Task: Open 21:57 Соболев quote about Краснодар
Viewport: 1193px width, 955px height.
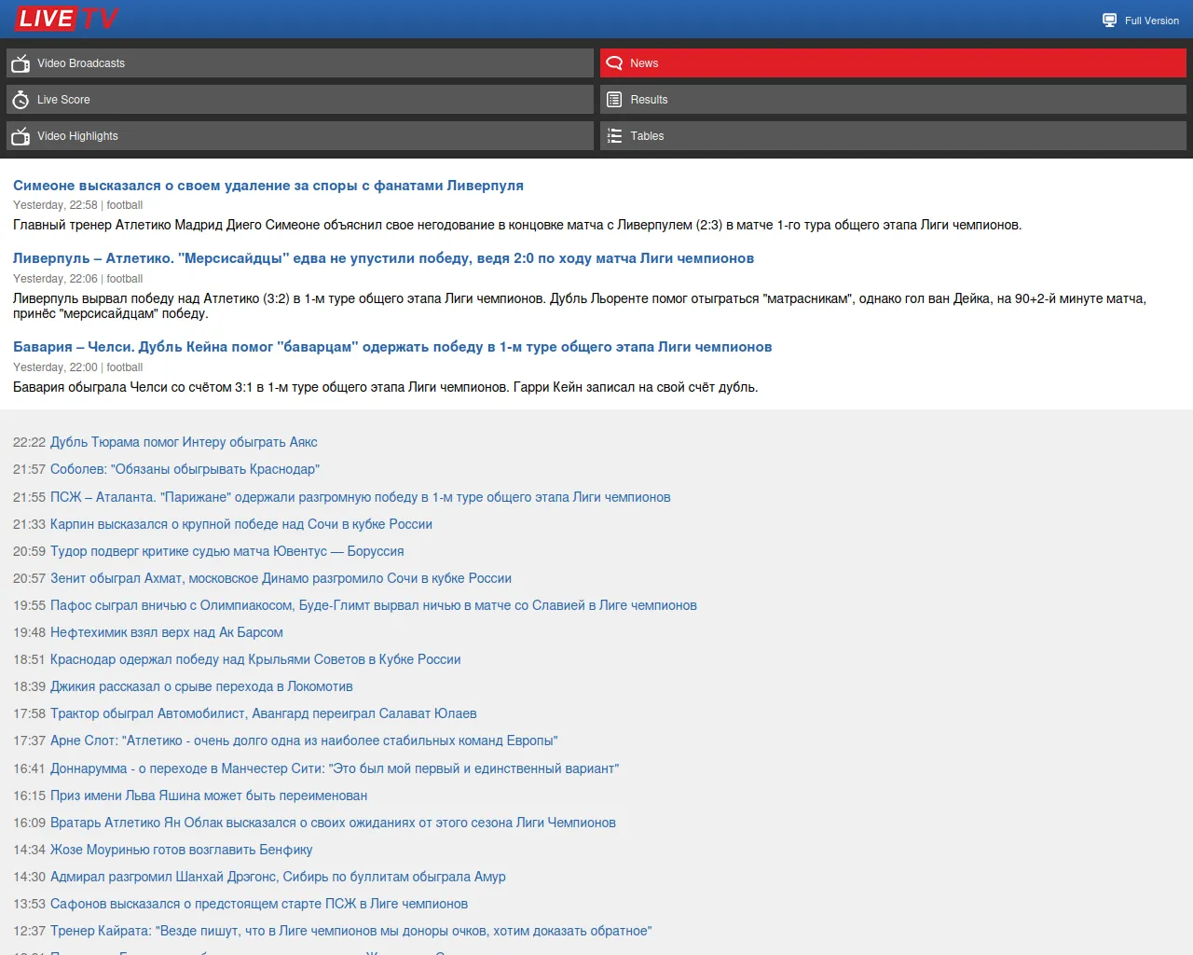Action: [x=185, y=469]
